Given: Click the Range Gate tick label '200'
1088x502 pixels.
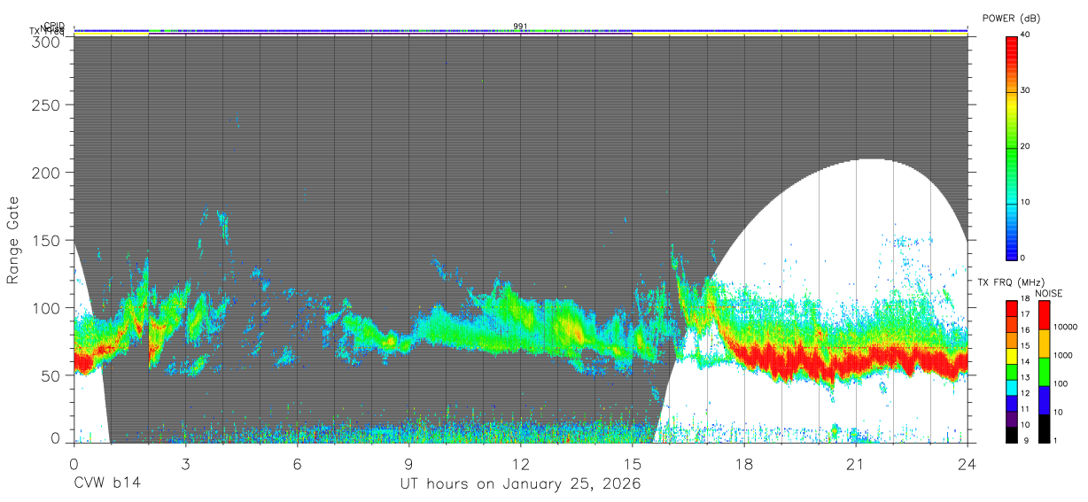Looking at the screenshot, I should [x=46, y=173].
